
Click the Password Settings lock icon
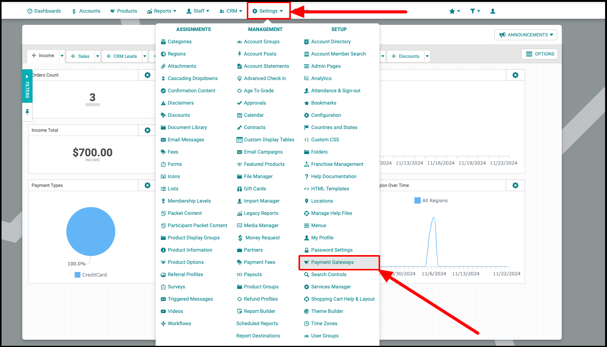click(307, 250)
